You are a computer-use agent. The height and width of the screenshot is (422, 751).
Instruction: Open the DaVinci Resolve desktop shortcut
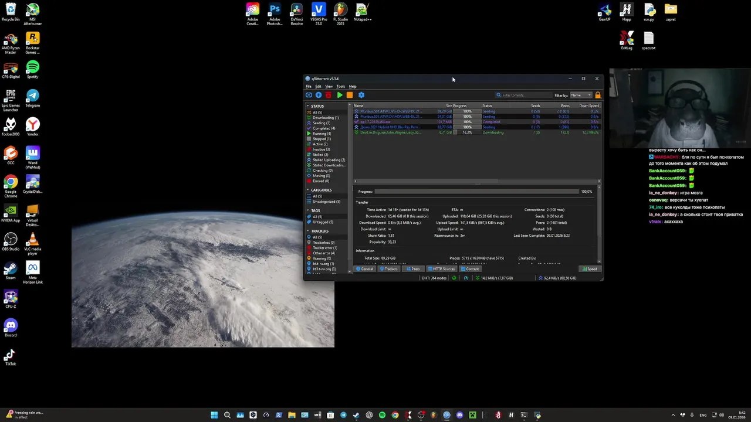[x=296, y=14]
